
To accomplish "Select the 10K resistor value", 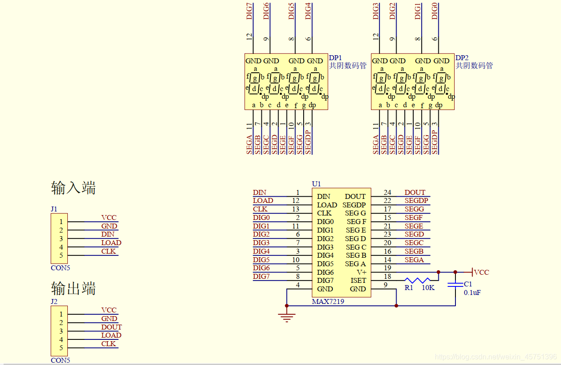I will tap(428, 288).
